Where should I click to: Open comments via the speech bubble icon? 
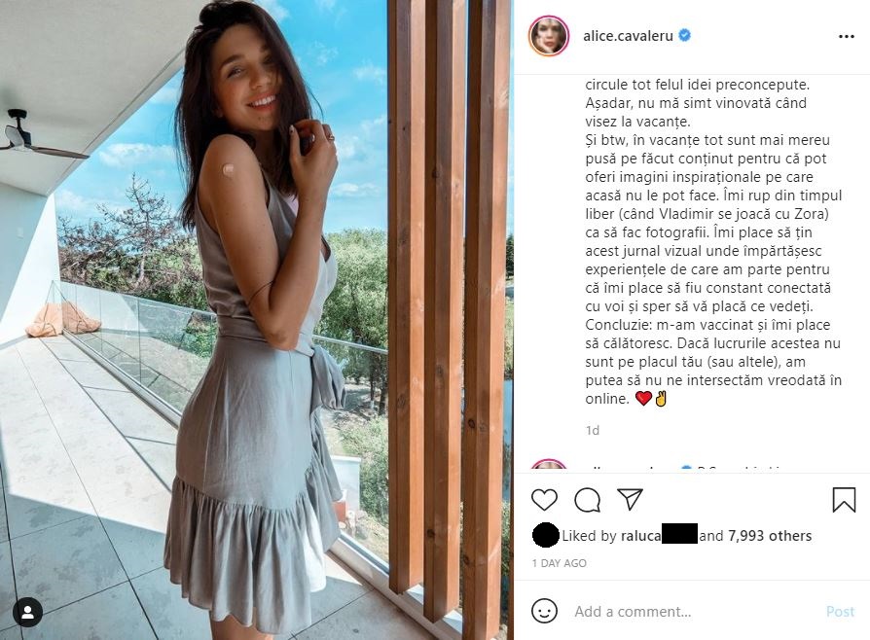tap(587, 500)
